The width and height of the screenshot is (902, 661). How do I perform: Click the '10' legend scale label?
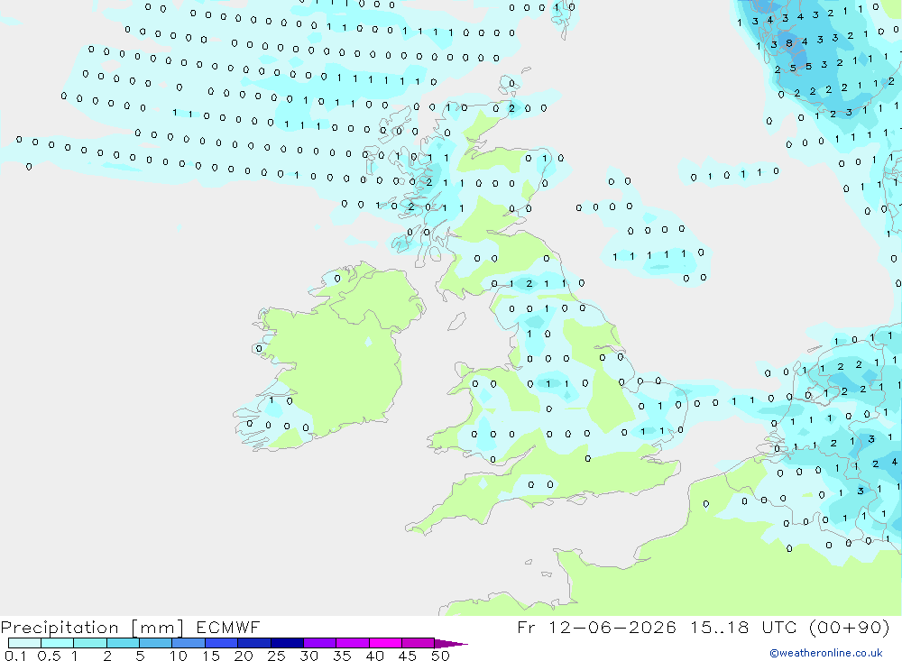tap(179, 656)
